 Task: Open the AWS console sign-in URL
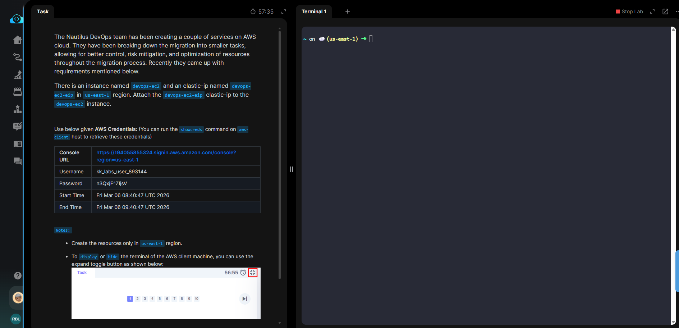coord(166,156)
